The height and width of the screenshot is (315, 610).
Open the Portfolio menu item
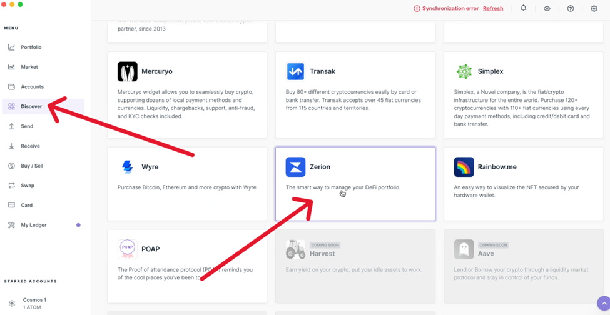pyautogui.click(x=31, y=47)
